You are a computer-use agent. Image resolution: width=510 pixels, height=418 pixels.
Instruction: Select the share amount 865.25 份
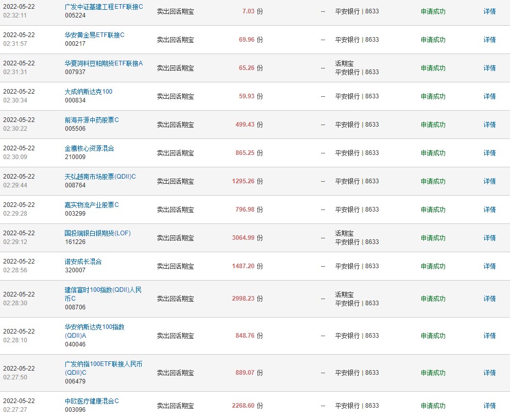(x=249, y=153)
